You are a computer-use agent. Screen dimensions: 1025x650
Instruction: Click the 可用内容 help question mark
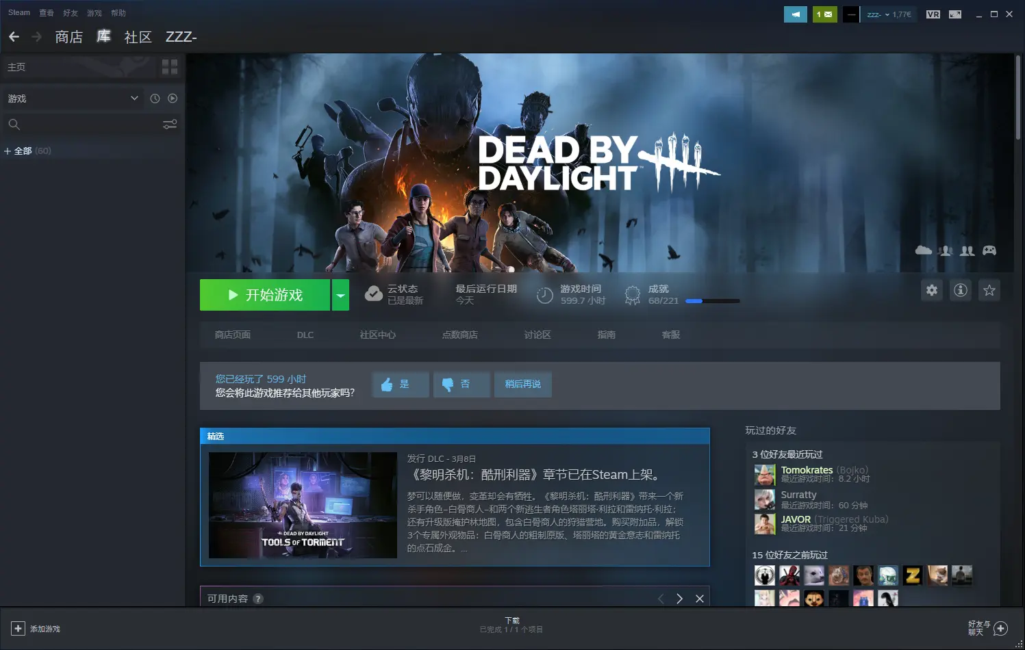point(258,599)
